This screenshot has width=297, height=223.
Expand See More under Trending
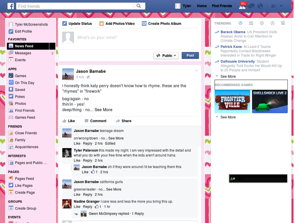point(228,76)
